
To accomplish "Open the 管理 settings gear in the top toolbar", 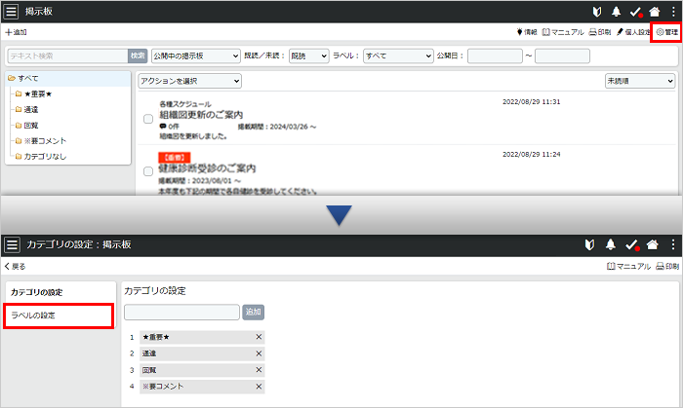I will 666,32.
